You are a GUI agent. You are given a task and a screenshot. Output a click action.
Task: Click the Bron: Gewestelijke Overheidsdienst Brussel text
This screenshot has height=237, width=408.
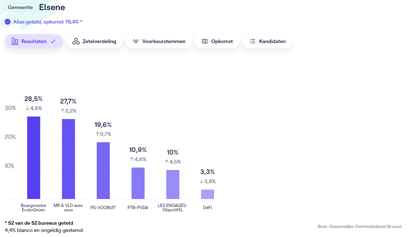click(359, 227)
